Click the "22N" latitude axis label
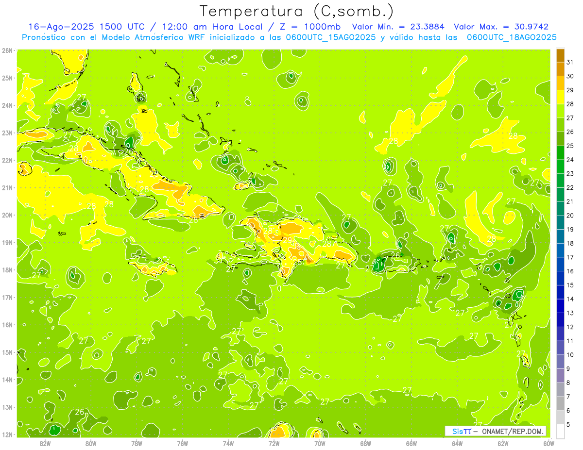 (x=7, y=160)
